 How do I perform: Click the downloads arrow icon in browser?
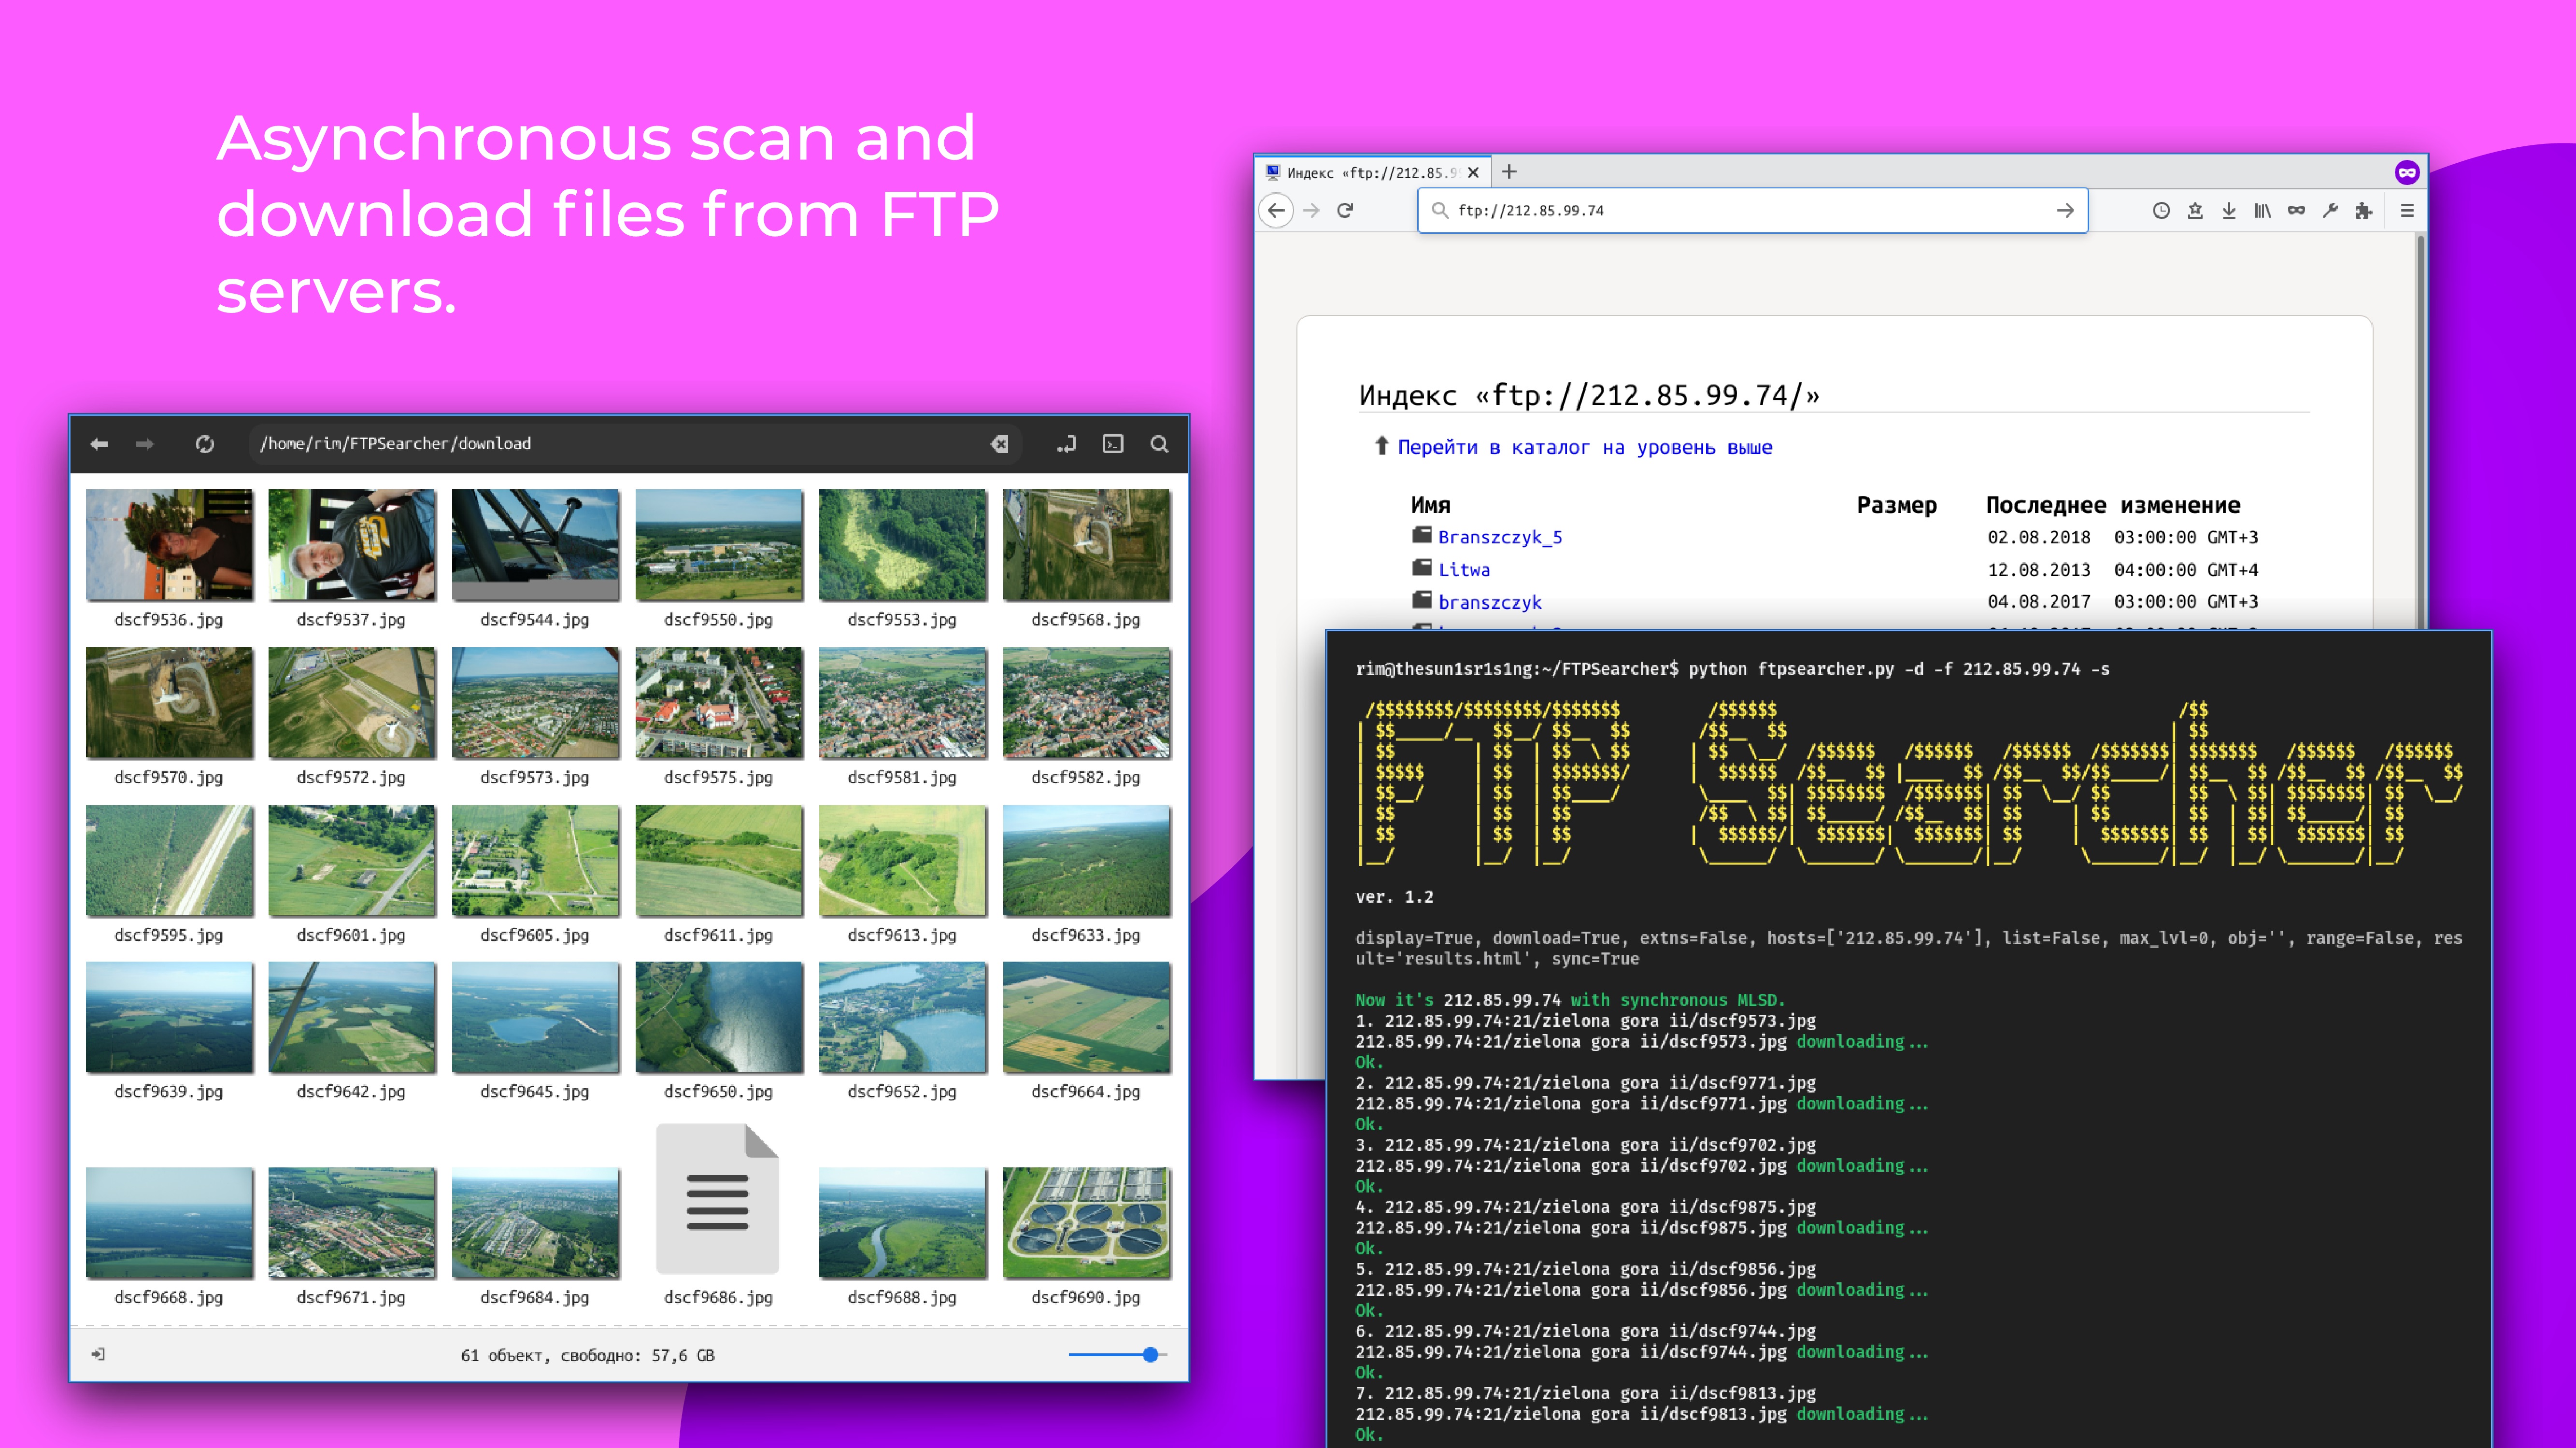click(x=2228, y=210)
